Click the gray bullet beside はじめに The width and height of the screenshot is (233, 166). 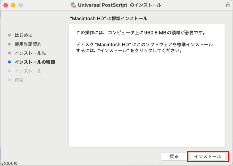click(x=10, y=35)
